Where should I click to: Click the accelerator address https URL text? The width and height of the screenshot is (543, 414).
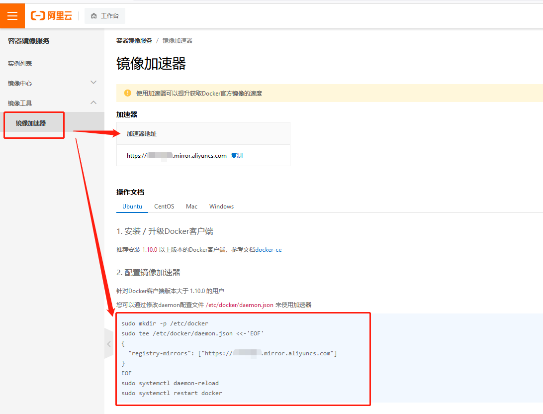point(177,156)
